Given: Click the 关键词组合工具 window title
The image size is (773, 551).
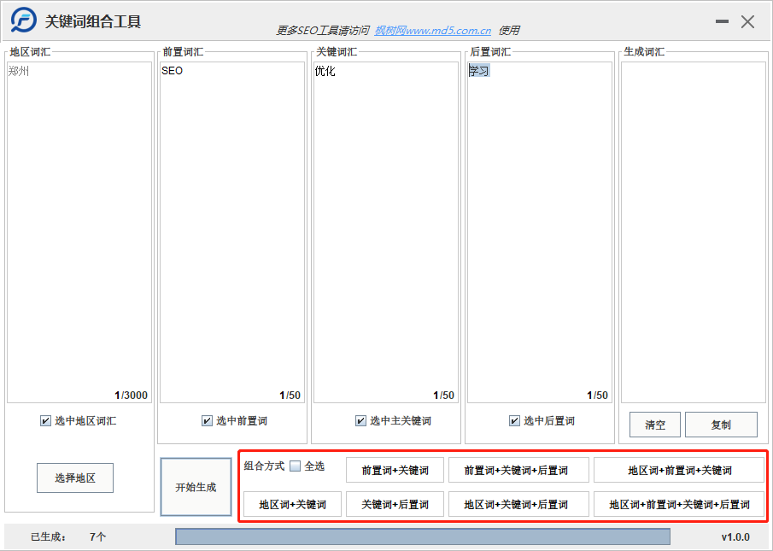Looking at the screenshot, I should (x=93, y=21).
